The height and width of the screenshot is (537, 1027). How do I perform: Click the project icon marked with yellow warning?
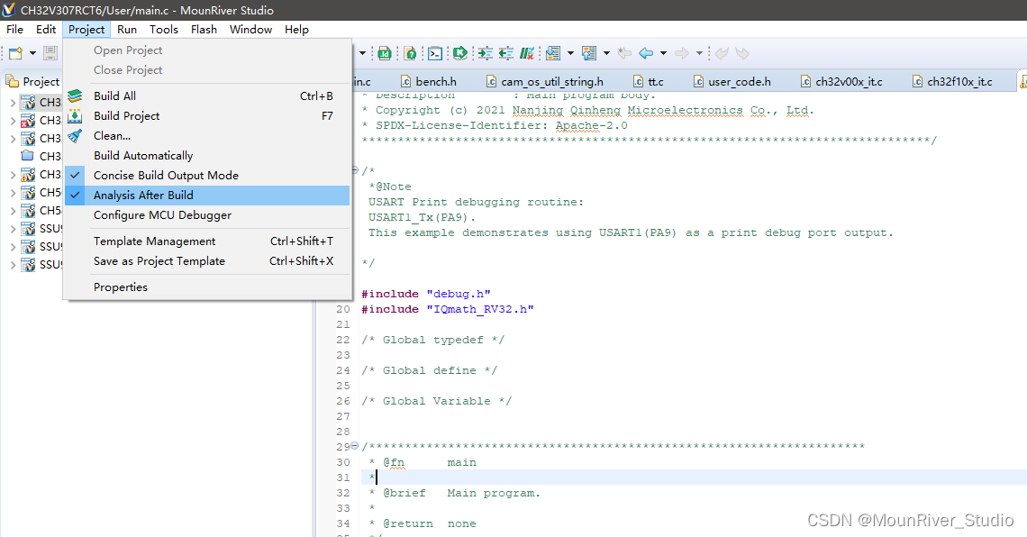tap(28, 174)
